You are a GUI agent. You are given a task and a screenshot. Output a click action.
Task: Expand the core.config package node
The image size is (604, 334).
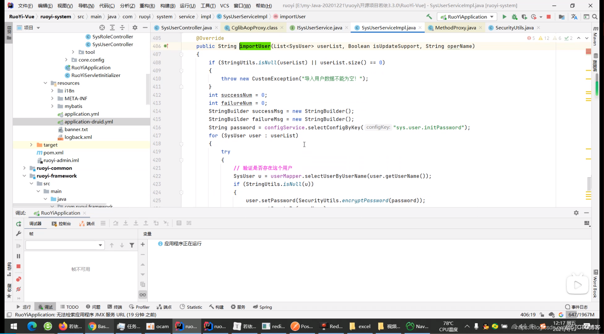(66, 60)
